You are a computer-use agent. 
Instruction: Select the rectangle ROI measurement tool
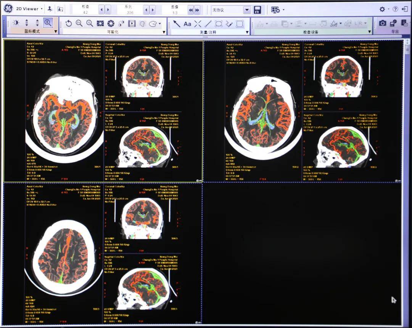[240, 24]
